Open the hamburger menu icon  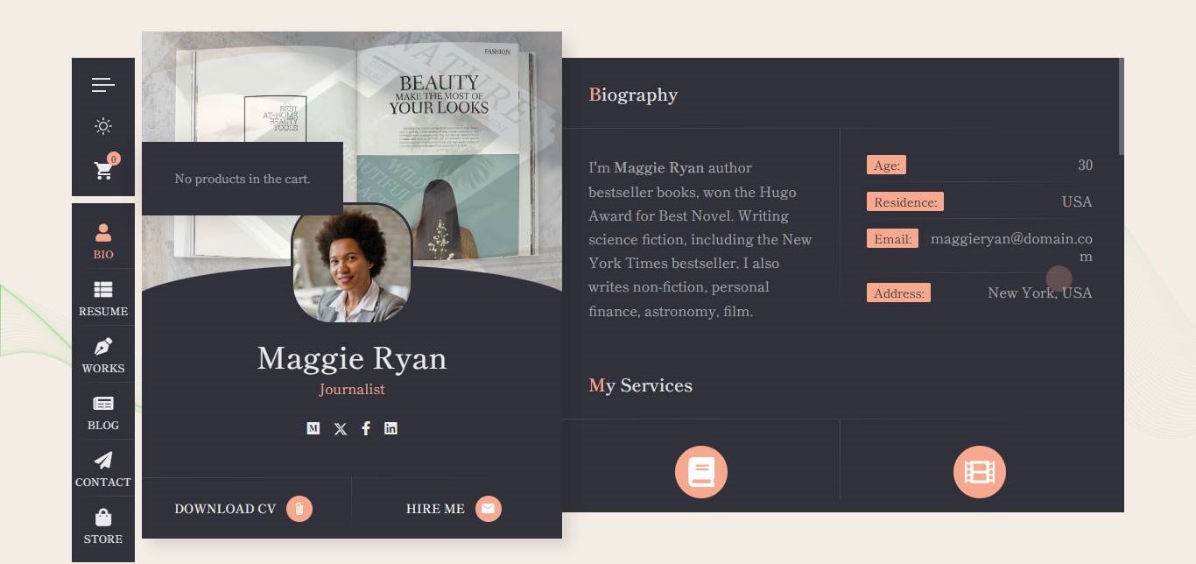[103, 85]
